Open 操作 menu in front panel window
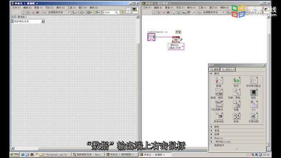 coord(61,8)
